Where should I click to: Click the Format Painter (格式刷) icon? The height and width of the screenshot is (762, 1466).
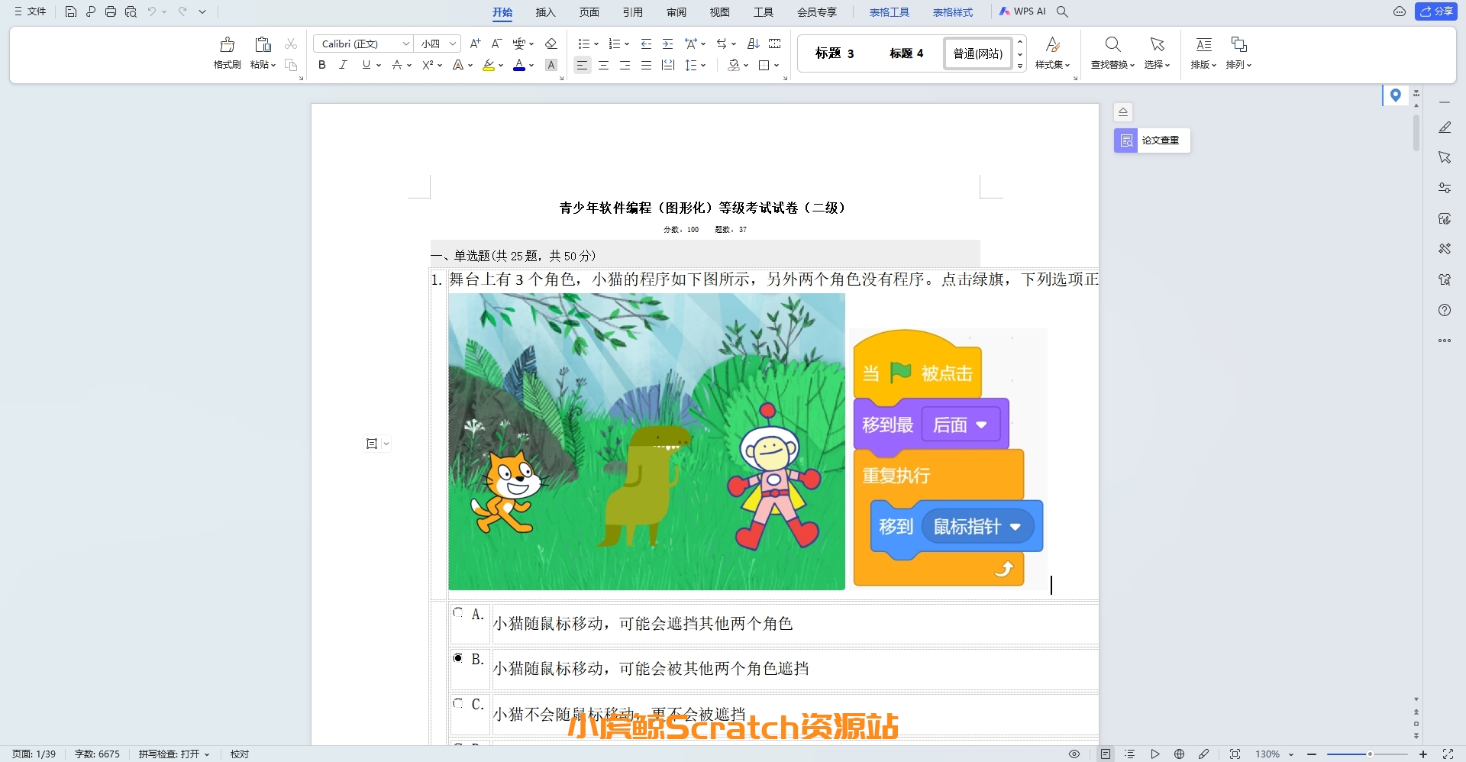pos(227,44)
